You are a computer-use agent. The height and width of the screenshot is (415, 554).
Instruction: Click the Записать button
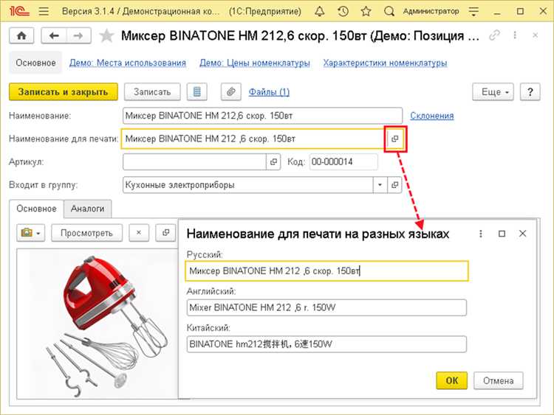tap(152, 92)
